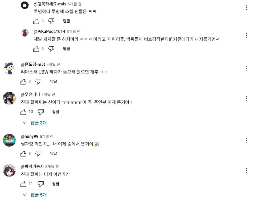255x204 pixels.
Task: Like @huny99's comment
Action: 24,153
